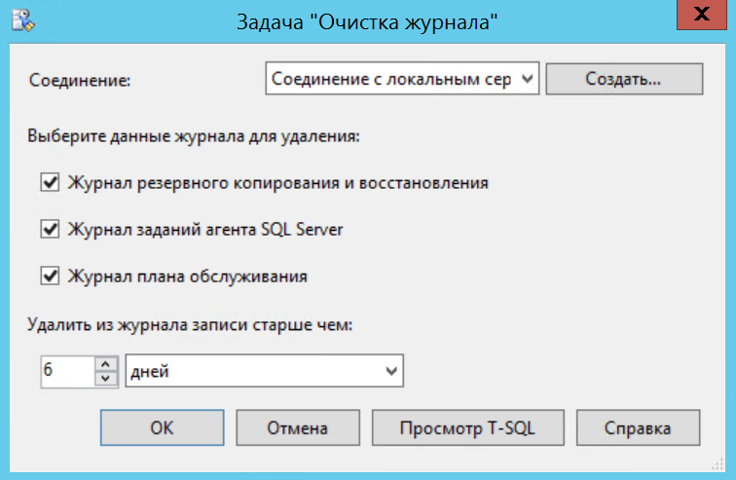This screenshot has width=736, height=480.
Task: Confirm the task with OK
Action: click(162, 426)
